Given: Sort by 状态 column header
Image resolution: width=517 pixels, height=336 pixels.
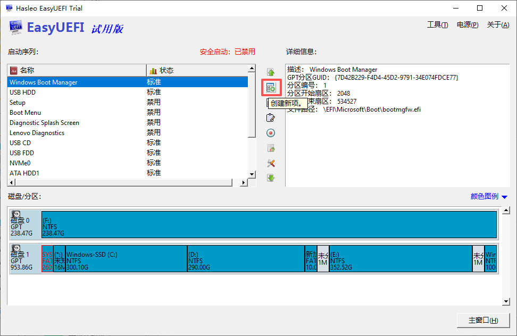Looking at the screenshot, I should click(x=197, y=70).
